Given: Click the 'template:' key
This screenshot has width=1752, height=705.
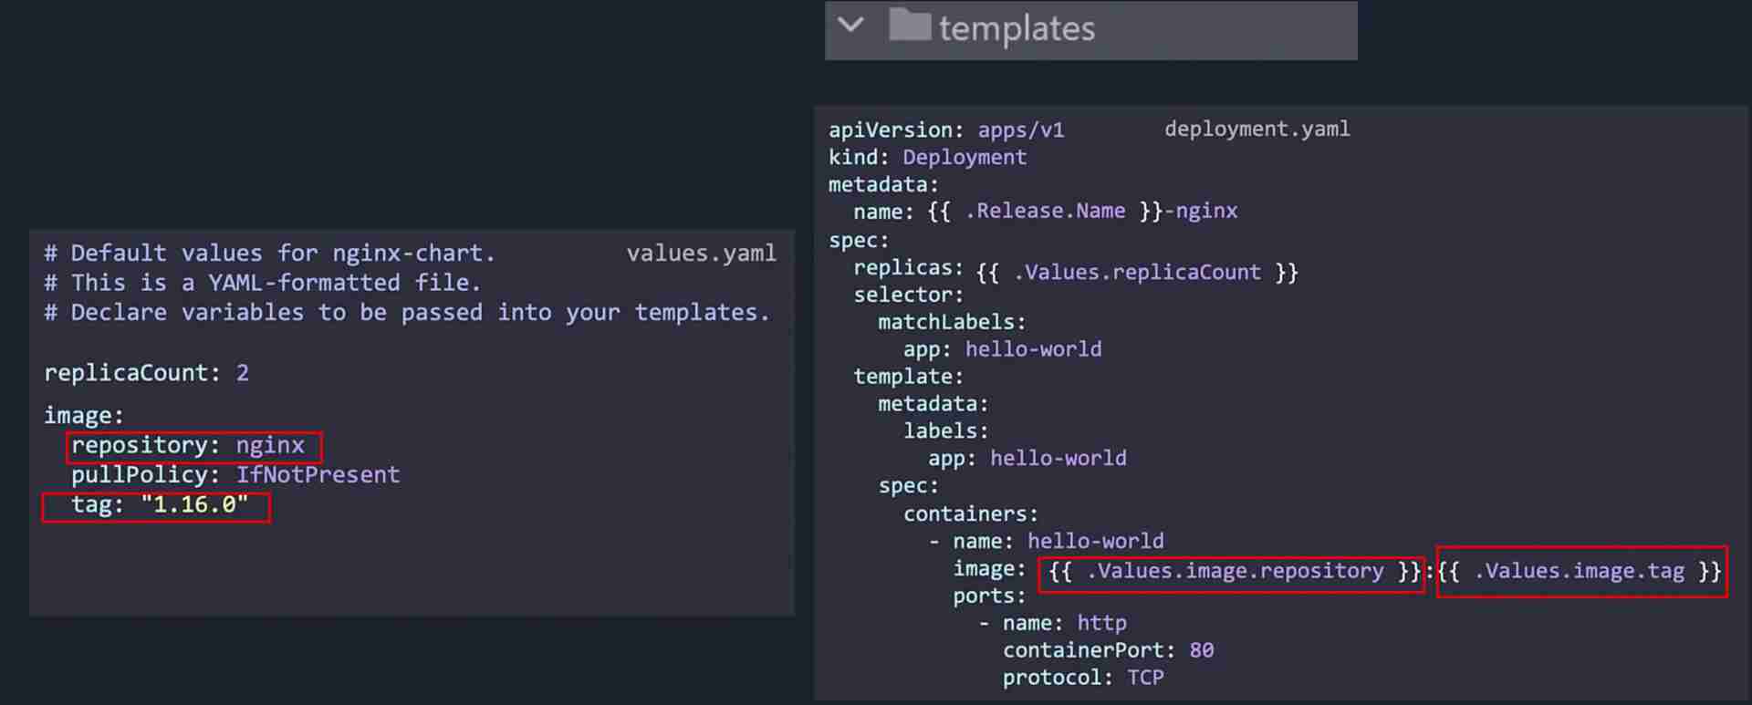Looking at the screenshot, I should pyautogui.click(x=908, y=377).
